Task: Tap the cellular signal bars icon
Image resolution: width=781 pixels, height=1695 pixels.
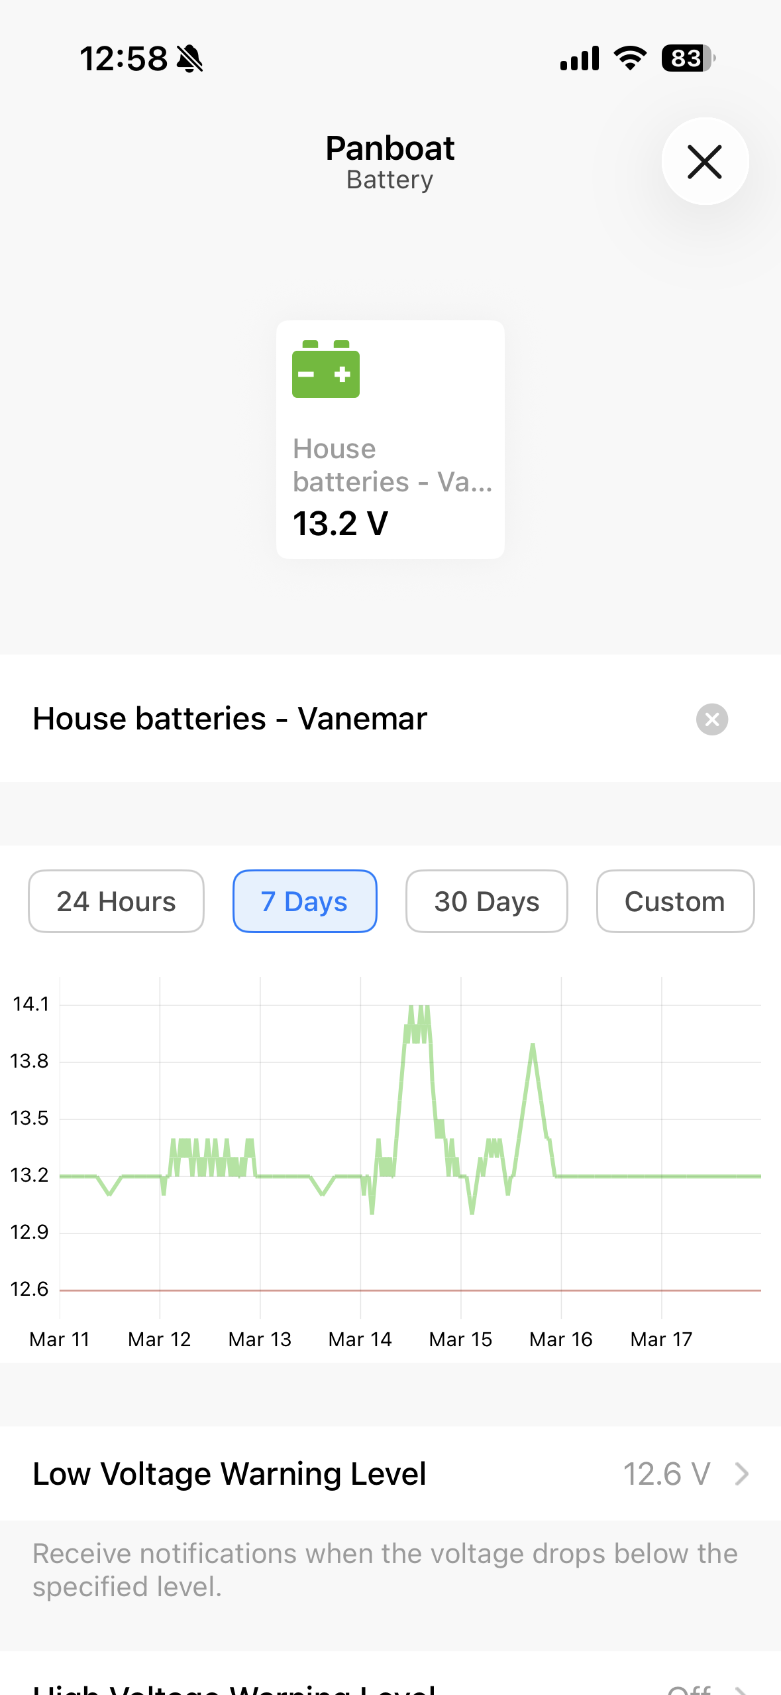Action: pyautogui.click(x=580, y=58)
